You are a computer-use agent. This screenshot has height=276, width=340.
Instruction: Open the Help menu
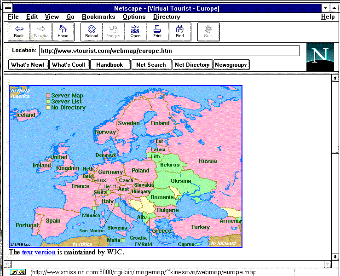(x=328, y=17)
